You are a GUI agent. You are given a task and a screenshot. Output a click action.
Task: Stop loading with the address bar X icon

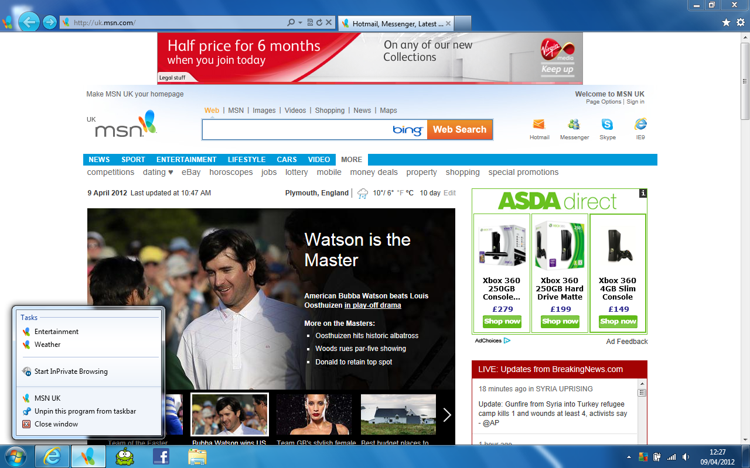click(329, 23)
